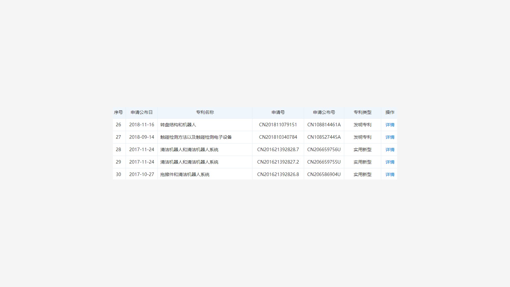The image size is (510, 287).
Task: Click application number CN201811079151
Action: tap(278, 125)
